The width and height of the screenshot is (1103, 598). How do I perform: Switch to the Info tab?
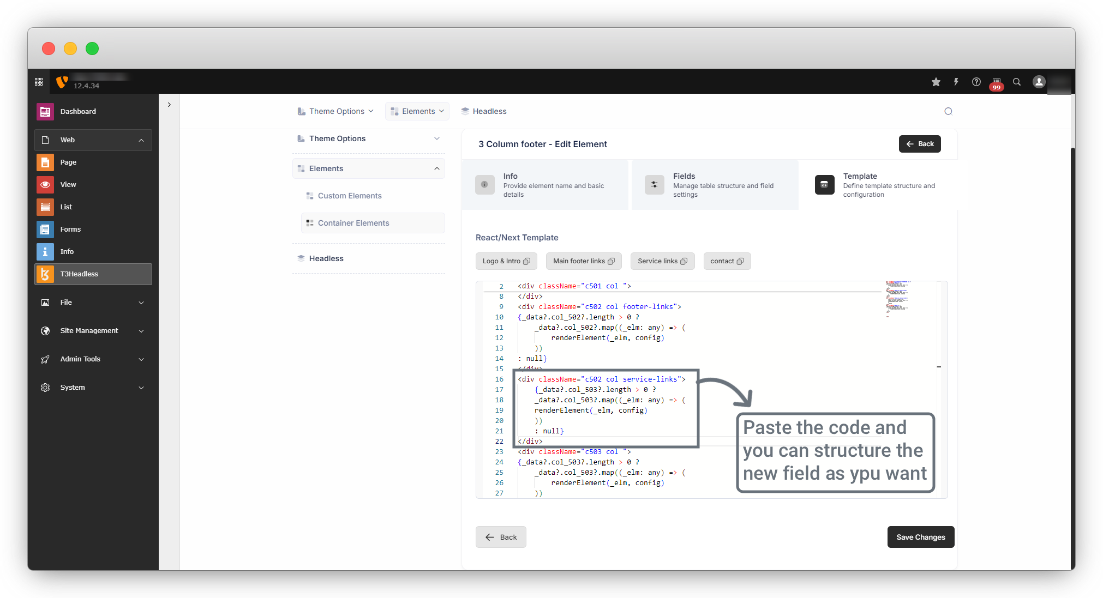pos(544,185)
